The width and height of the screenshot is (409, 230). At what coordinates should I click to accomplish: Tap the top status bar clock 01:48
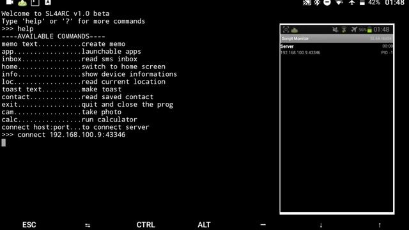395,3
